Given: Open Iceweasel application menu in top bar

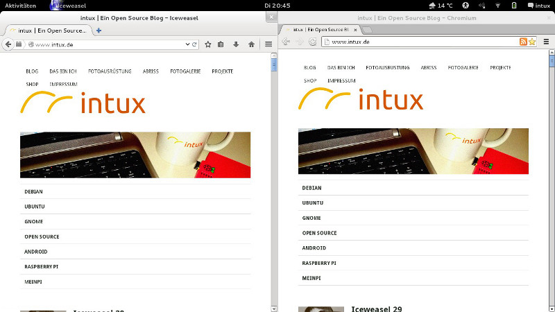Looking at the screenshot, I should [67, 6].
